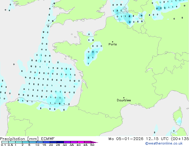Click the '12..15 UTC' time text

(157, 139)
